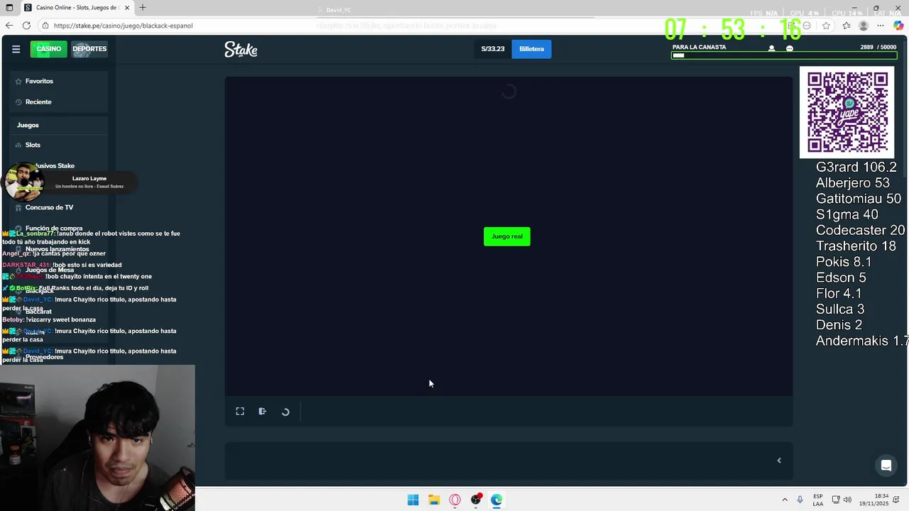Switch to the CASINO tab

[x=48, y=49]
